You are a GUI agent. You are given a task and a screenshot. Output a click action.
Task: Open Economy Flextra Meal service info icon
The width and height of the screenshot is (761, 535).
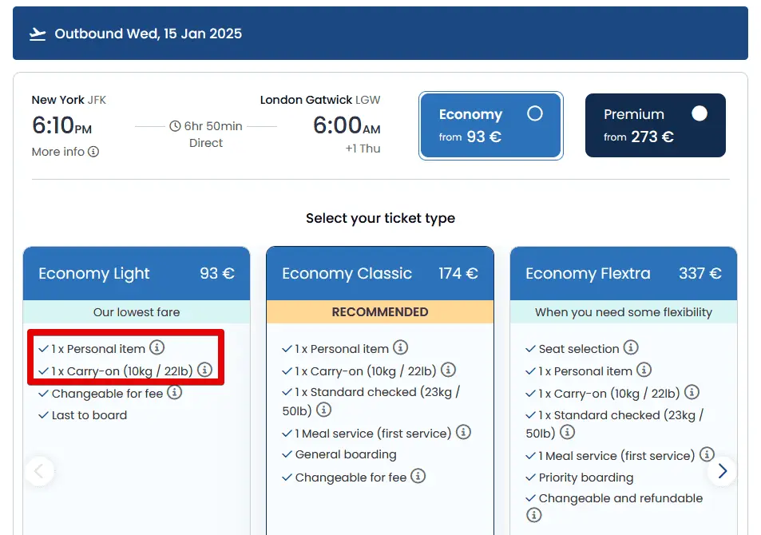click(x=707, y=454)
